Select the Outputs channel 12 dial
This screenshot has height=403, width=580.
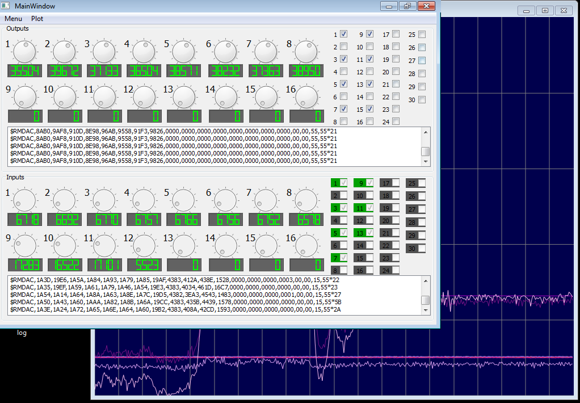[x=144, y=97]
